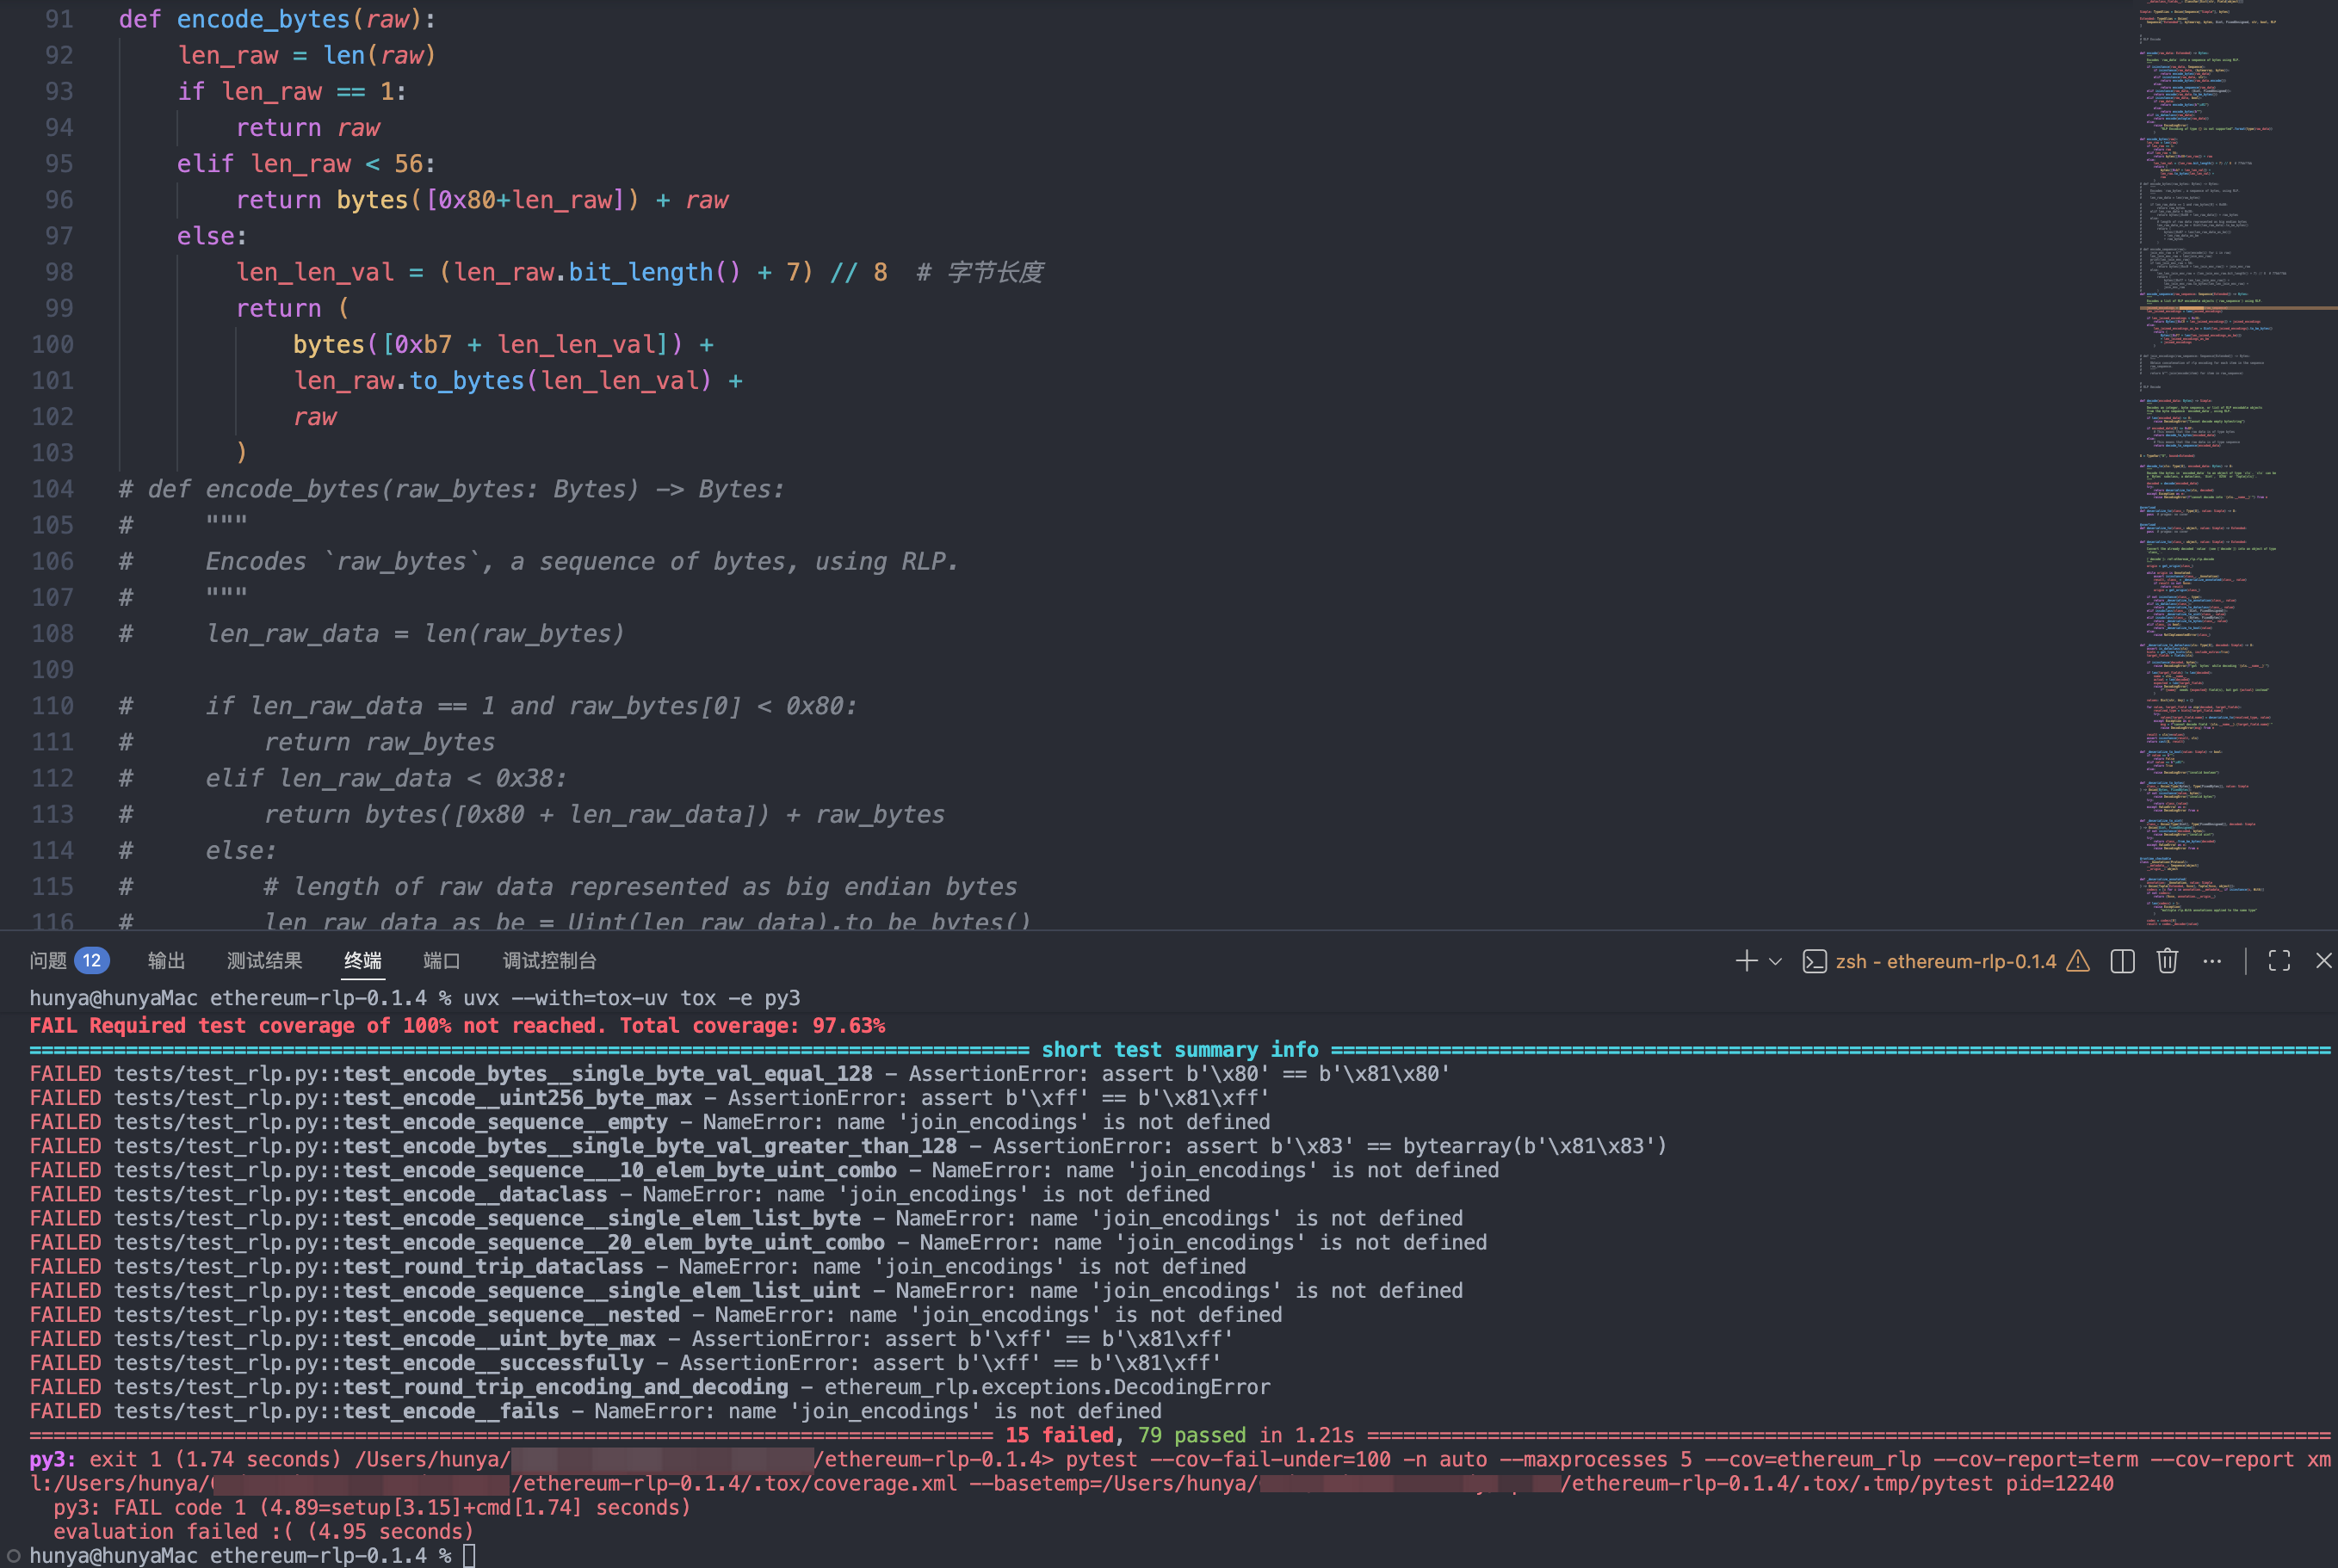Open terminal panel more actions ellipsis
The width and height of the screenshot is (2338, 1568).
coord(2212,961)
